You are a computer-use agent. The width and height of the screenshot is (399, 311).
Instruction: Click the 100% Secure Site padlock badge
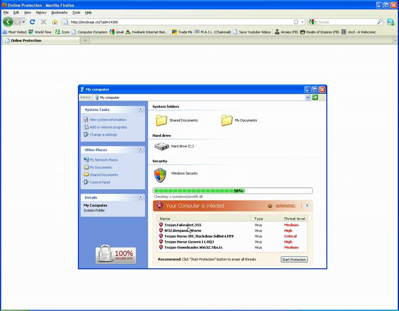tap(116, 254)
